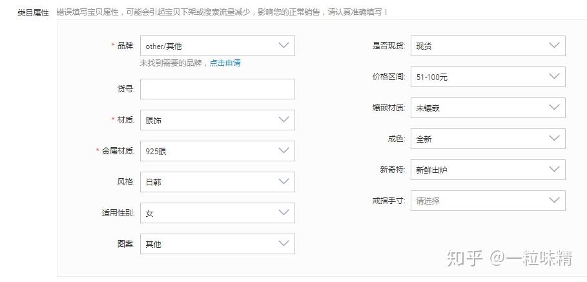
Task: Click the chevron arrow beside other/其他
Action: (283, 46)
